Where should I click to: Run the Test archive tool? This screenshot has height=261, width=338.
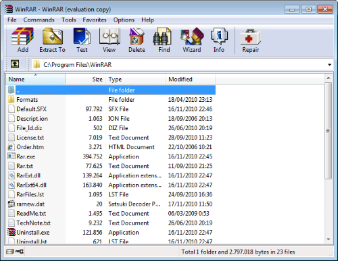pos(82,40)
